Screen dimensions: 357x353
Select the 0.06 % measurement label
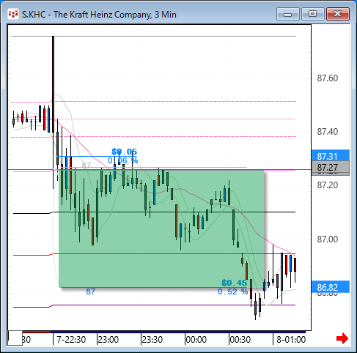[x=123, y=160]
